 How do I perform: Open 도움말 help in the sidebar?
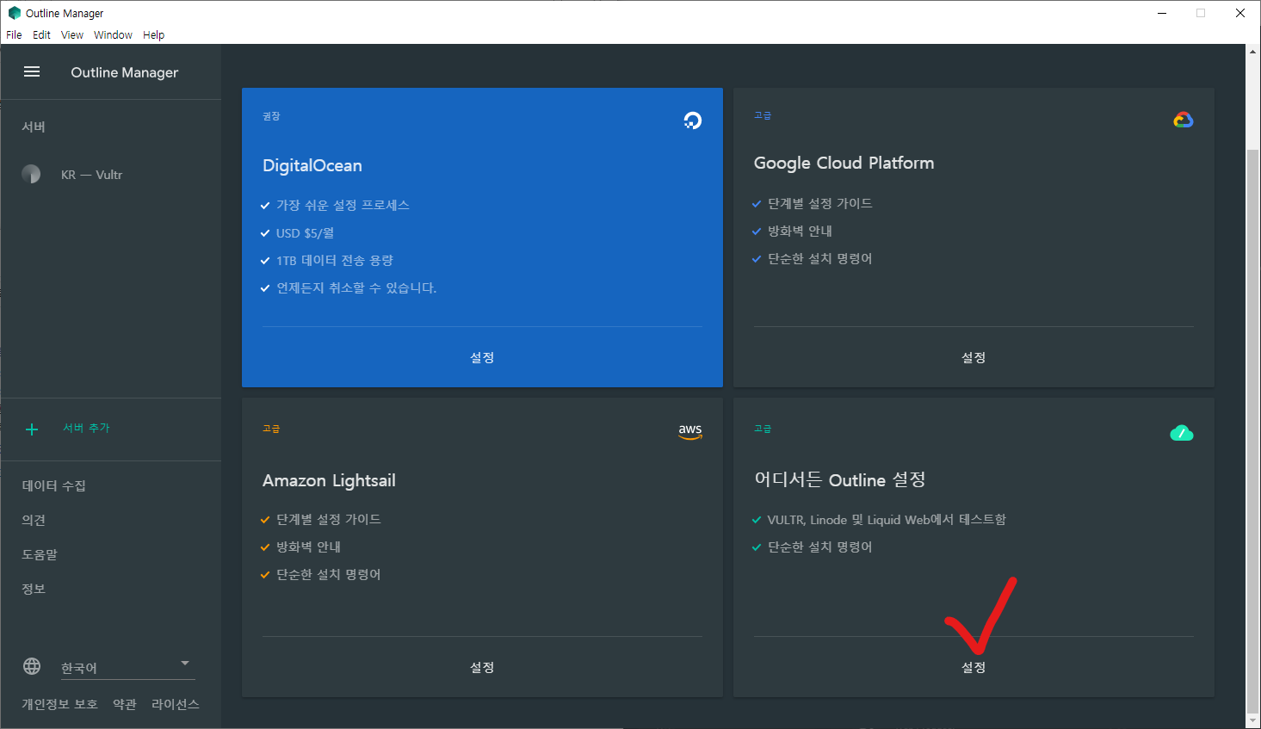(40, 554)
